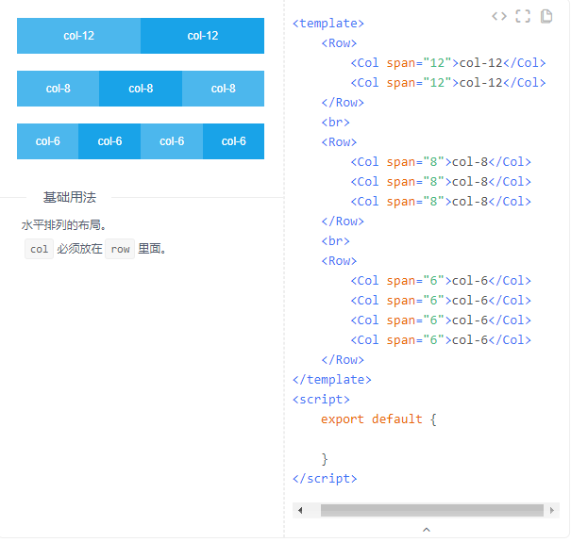571x542 pixels.
Task: Click the 水平排列的布局 description text
Action: click(64, 224)
